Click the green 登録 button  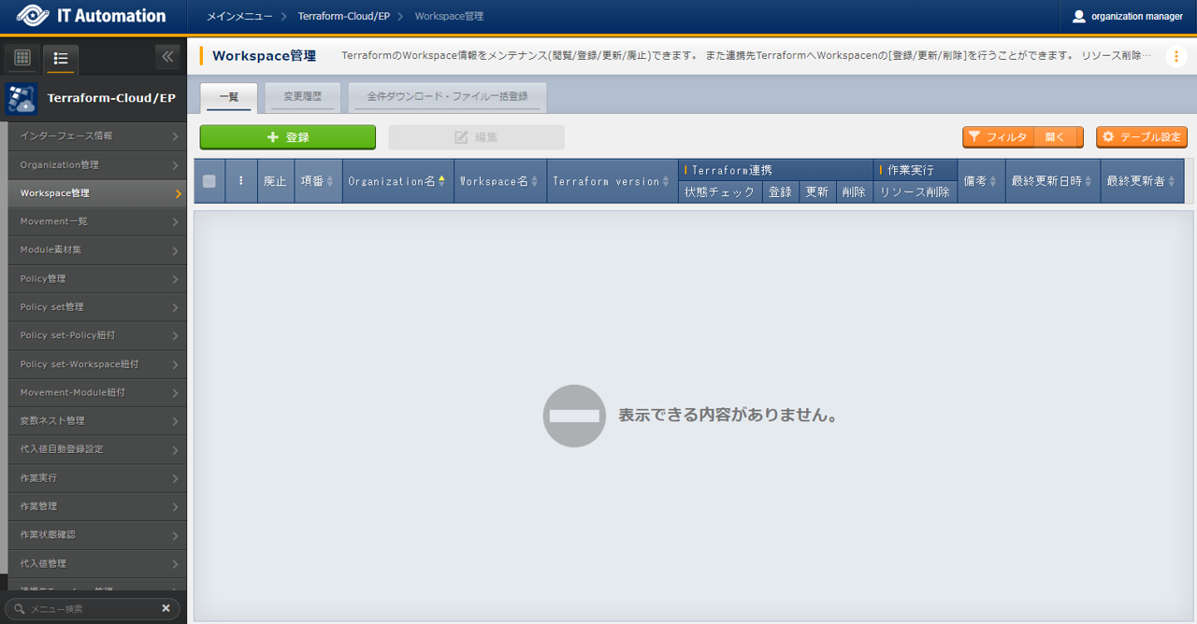tap(287, 137)
